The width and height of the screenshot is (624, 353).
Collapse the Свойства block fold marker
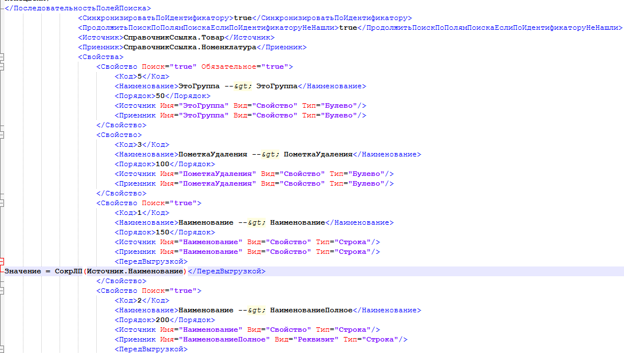pyautogui.click(x=2, y=57)
